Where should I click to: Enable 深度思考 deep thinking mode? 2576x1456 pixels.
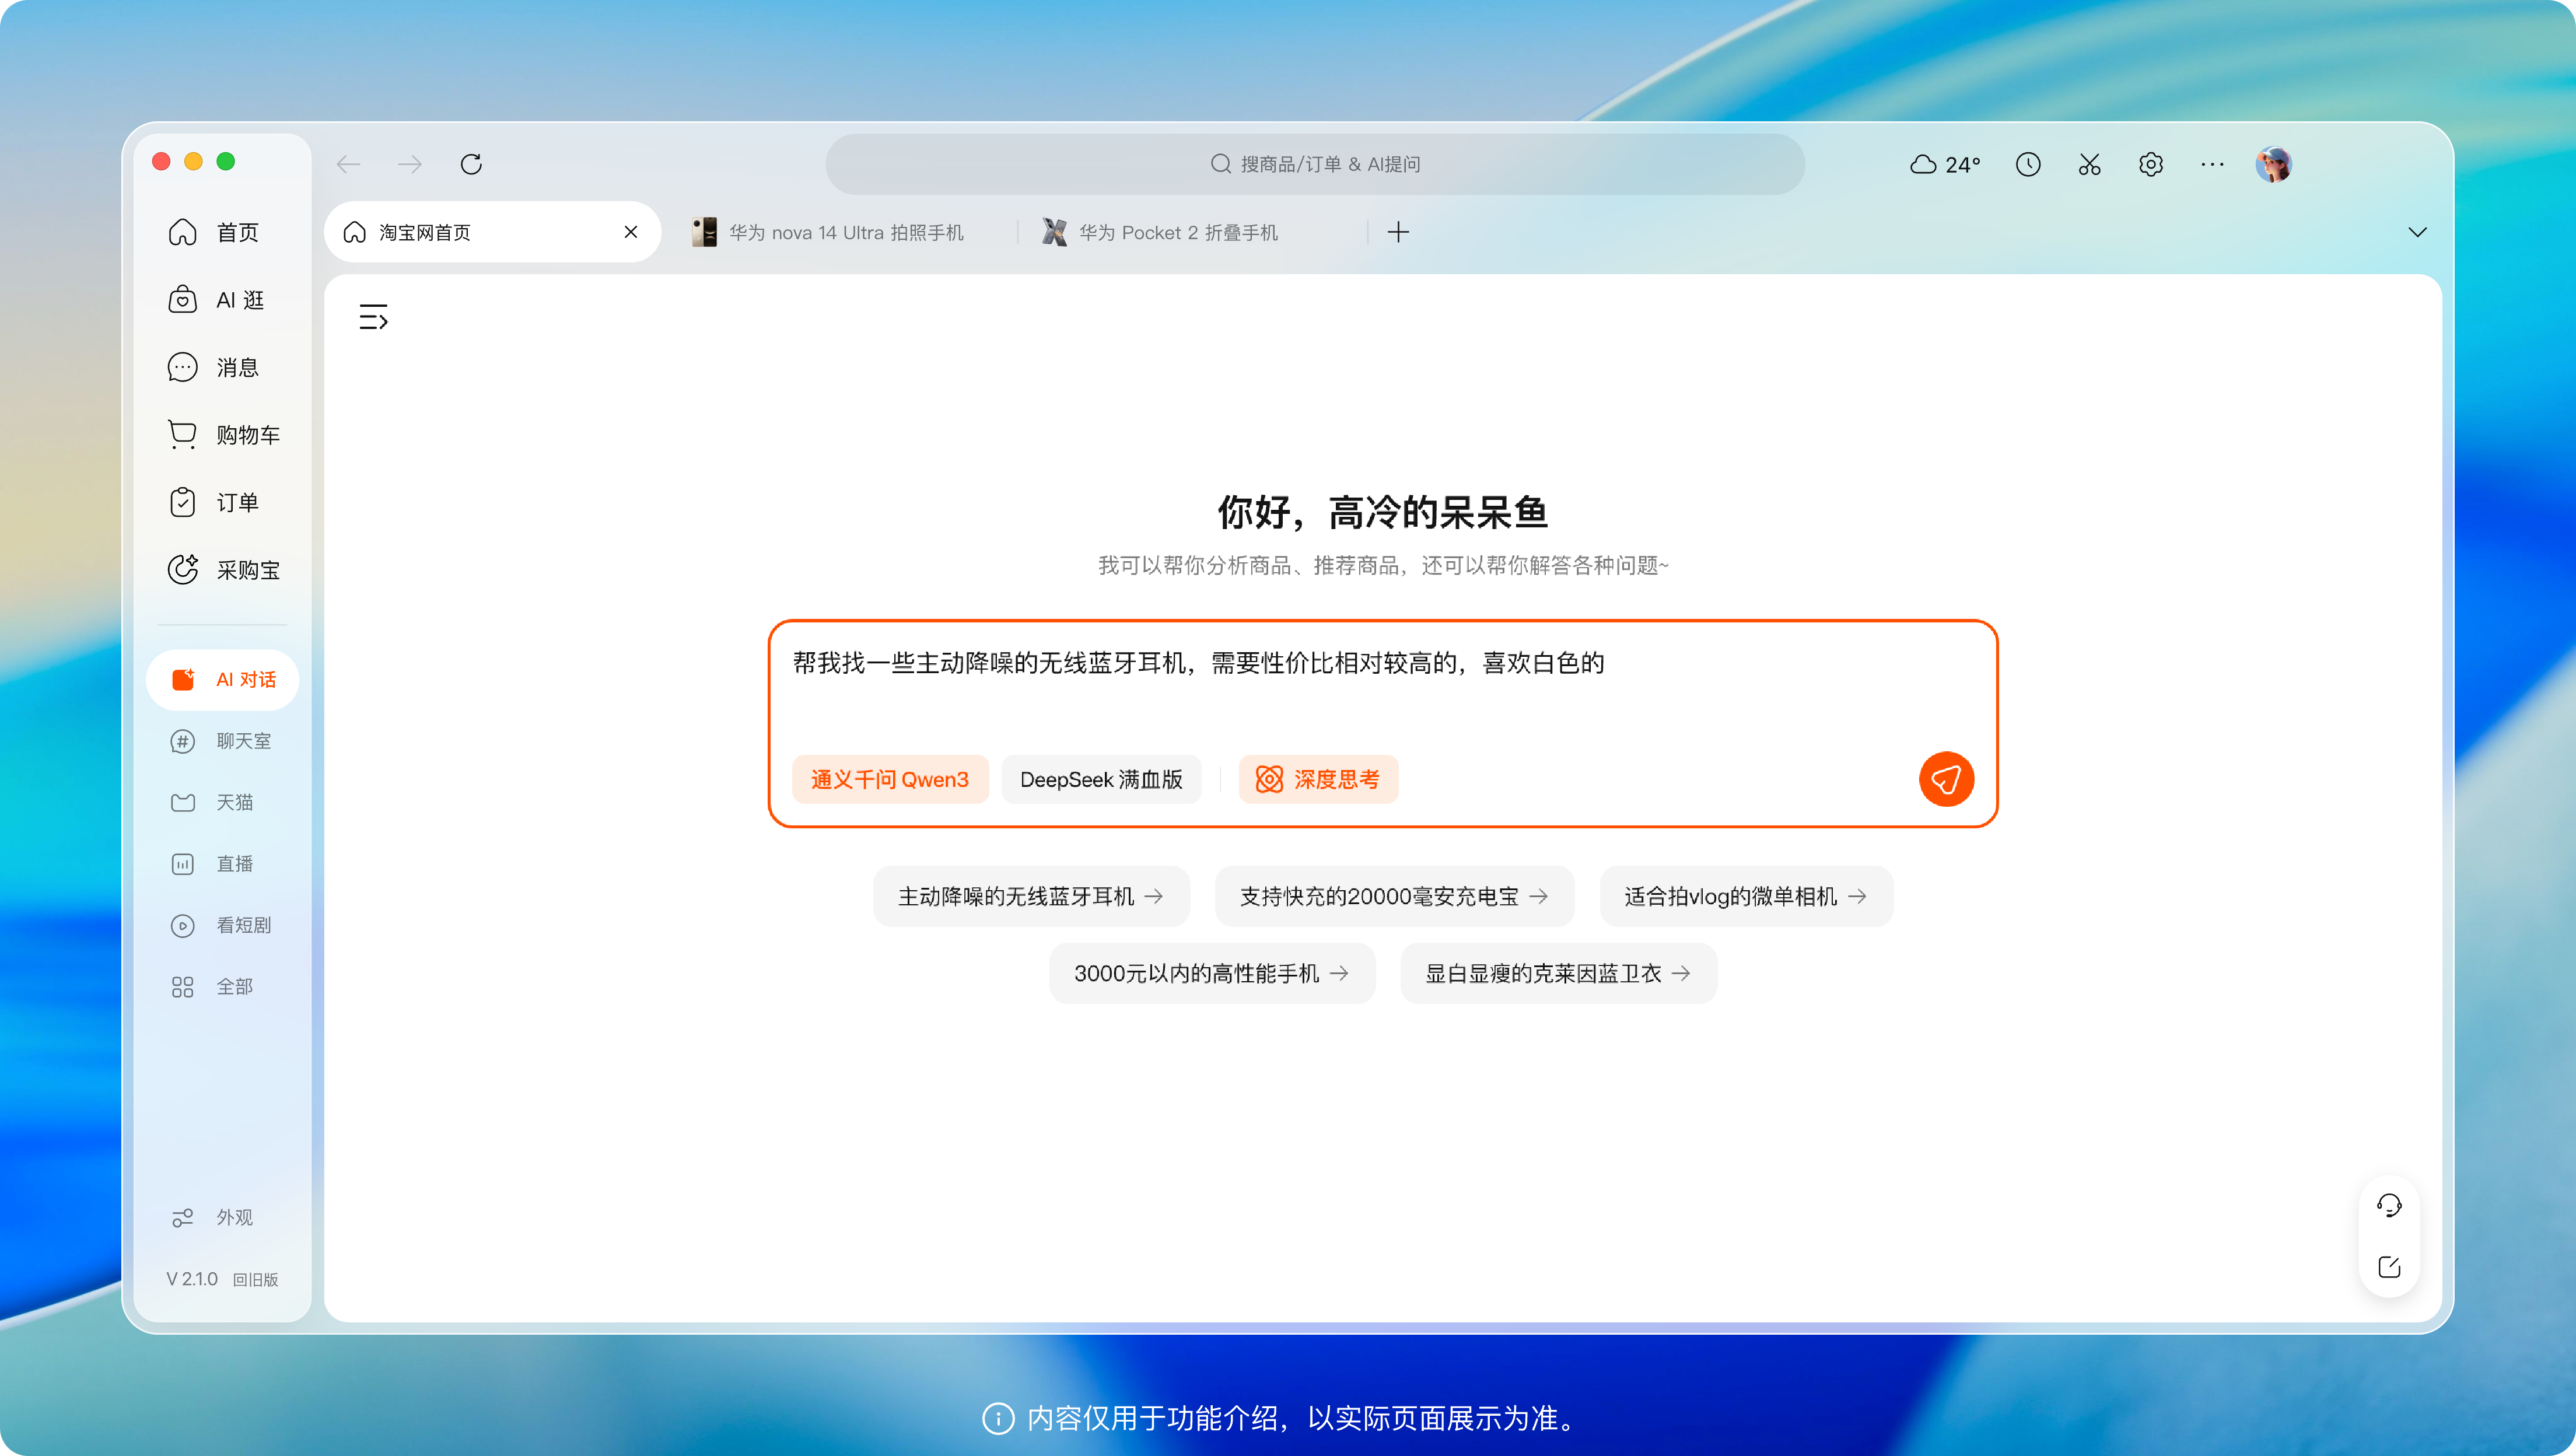pyautogui.click(x=1318, y=779)
